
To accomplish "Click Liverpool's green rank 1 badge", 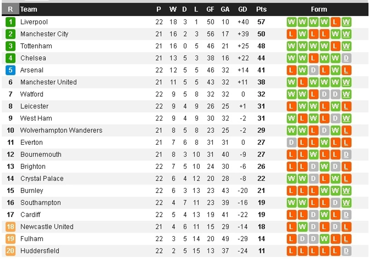I will pos(10,22).
